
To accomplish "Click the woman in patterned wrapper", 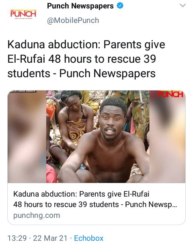I will 75,123.
